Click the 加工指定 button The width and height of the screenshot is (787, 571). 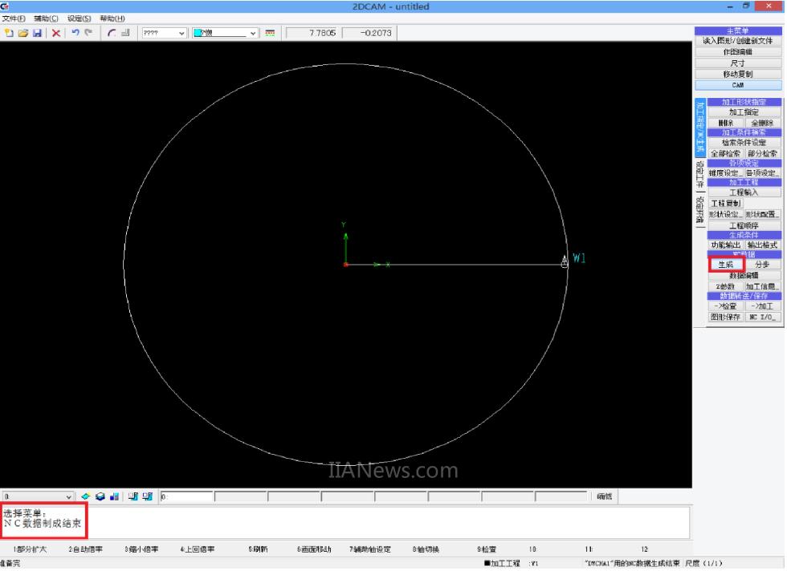click(x=743, y=112)
